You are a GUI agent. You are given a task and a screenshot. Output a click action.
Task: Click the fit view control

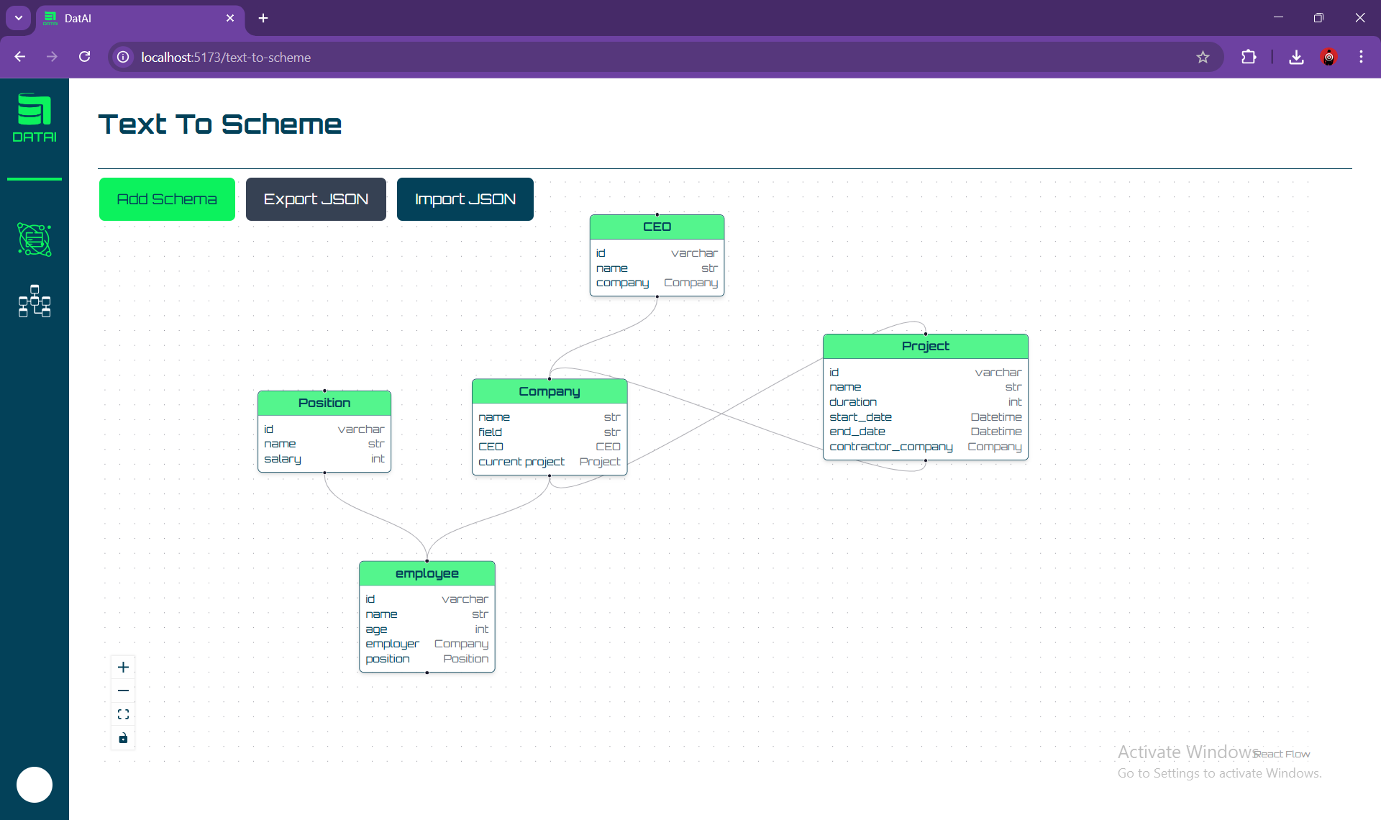coord(123,714)
